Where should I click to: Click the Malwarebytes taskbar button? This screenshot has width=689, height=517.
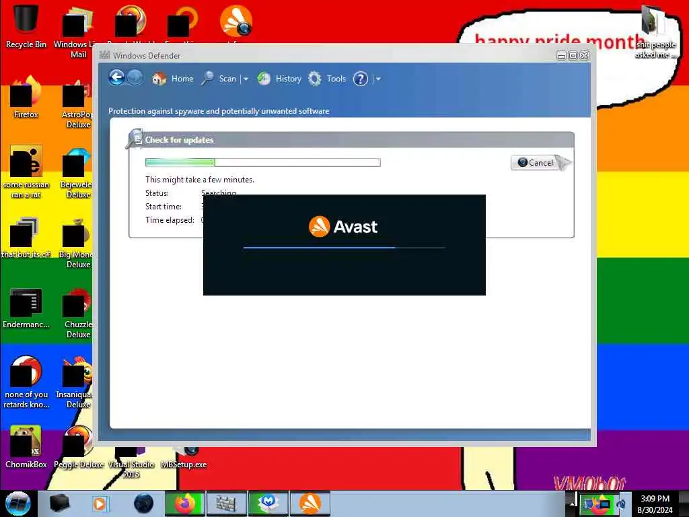(268, 504)
